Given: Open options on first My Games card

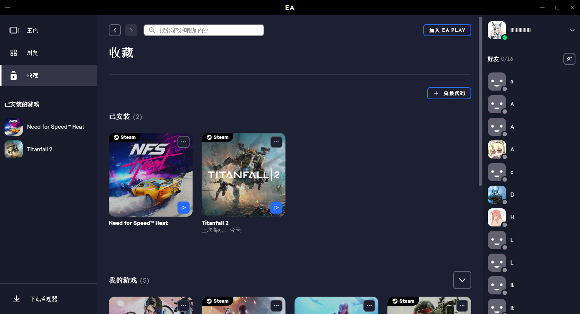Looking at the screenshot, I should point(184,306).
